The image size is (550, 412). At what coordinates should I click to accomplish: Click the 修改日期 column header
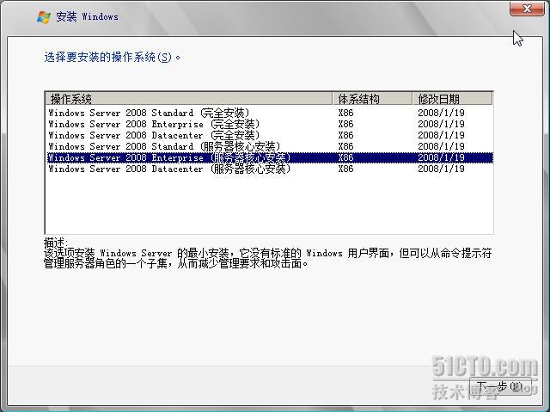click(453, 99)
